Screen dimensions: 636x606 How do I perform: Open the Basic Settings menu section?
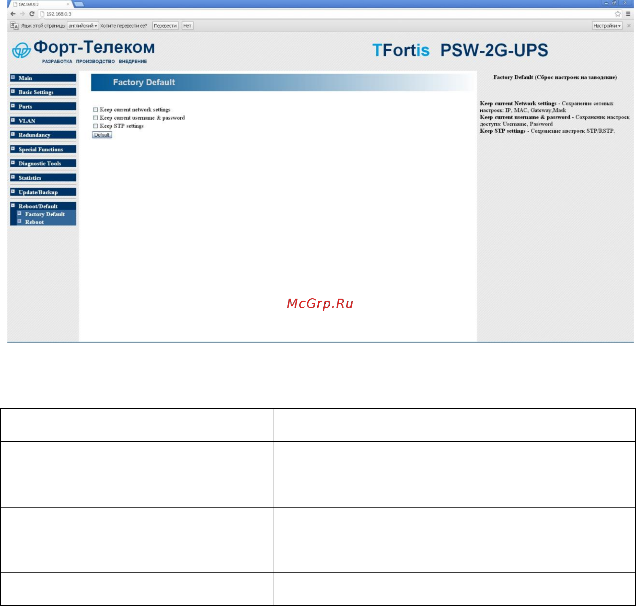(x=43, y=92)
